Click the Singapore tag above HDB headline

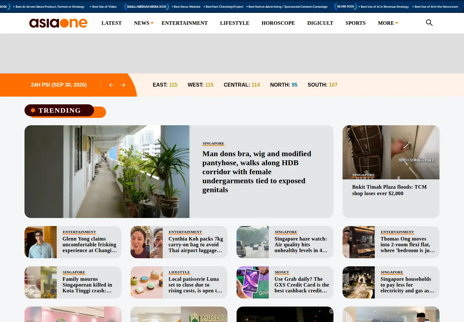(213, 144)
